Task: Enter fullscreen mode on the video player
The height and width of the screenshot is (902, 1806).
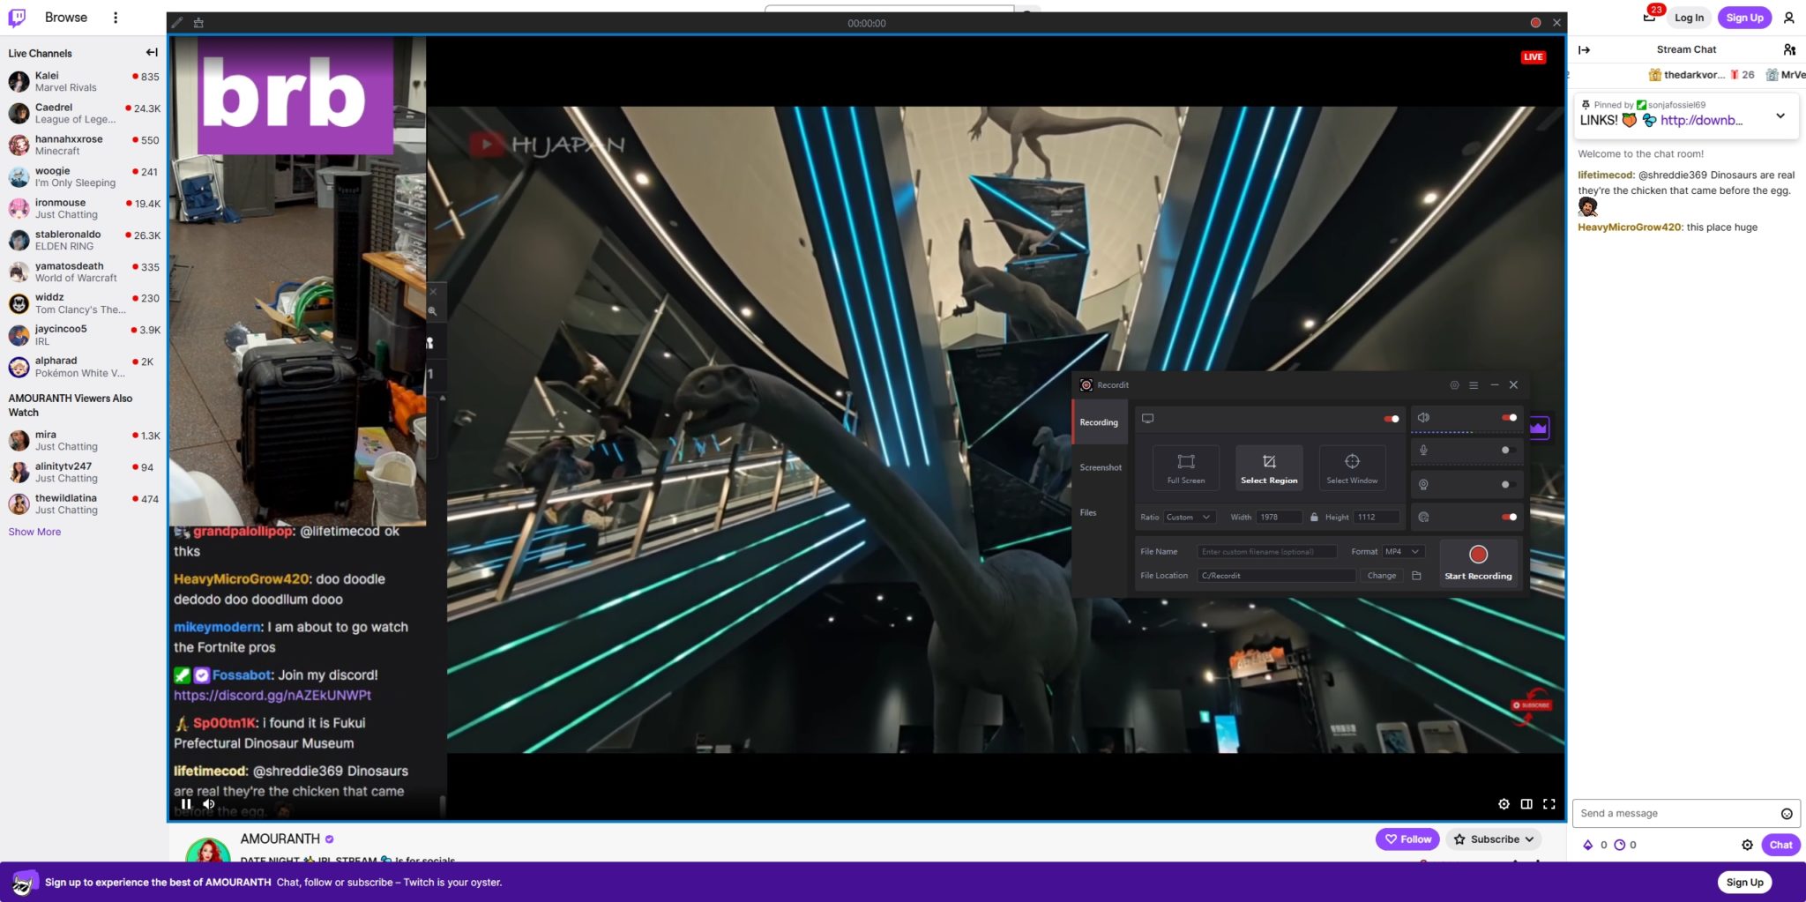Action: click(1549, 804)
